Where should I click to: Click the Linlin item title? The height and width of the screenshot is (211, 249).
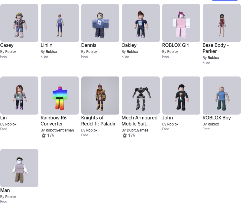47,45
